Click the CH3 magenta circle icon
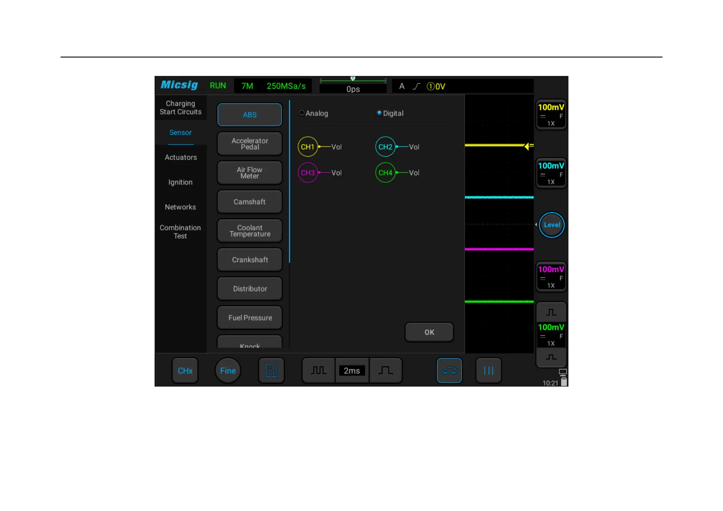Image resolution: width=723 pixels, height=511 pixels. coord(307,172)
